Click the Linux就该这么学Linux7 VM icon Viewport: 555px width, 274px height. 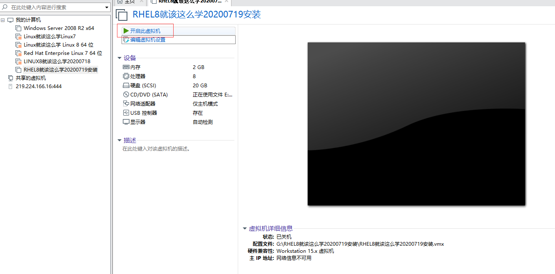coord(18,37)
